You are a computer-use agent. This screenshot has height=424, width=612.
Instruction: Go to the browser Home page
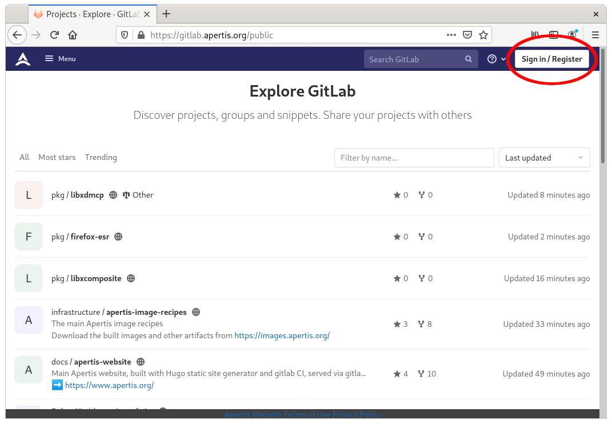[x=73, y=35]
